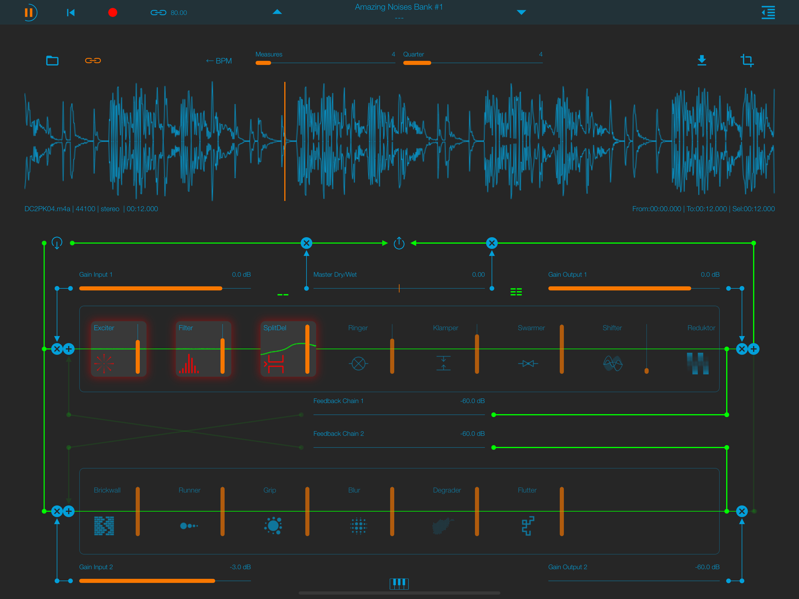Enable the Brickwall effect icon
799x599 pixels.
(x=104, y=526)
